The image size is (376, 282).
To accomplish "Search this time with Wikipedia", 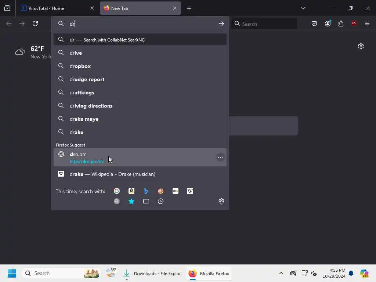I will point(190,191).
